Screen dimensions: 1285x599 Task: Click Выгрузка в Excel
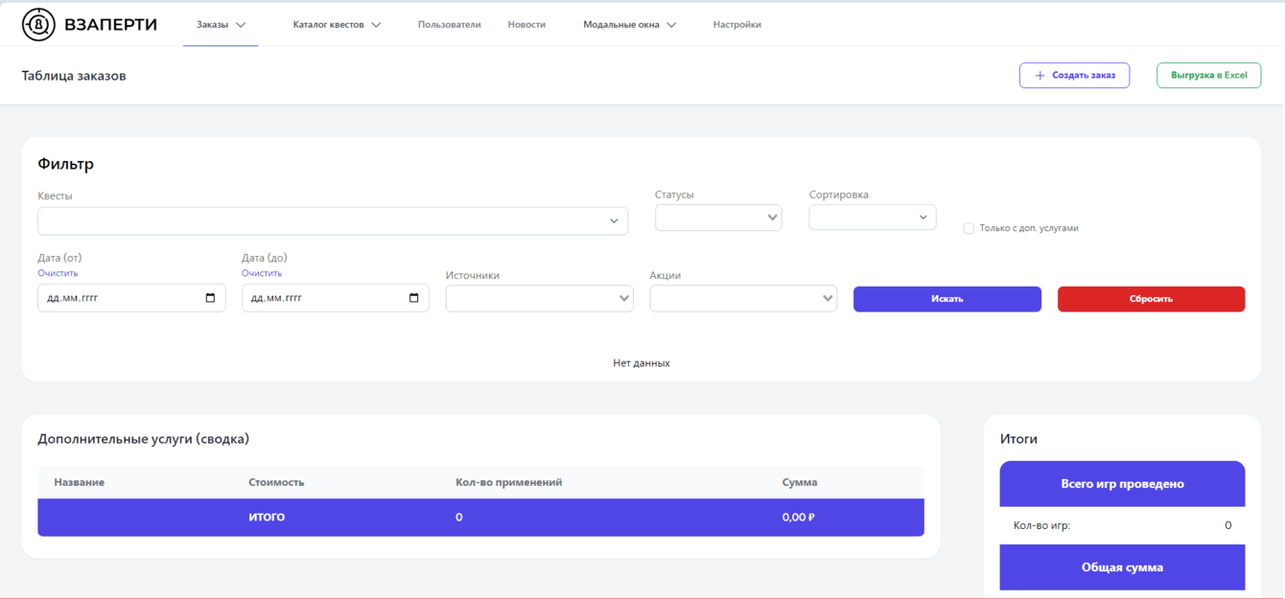pos(1208,75)
